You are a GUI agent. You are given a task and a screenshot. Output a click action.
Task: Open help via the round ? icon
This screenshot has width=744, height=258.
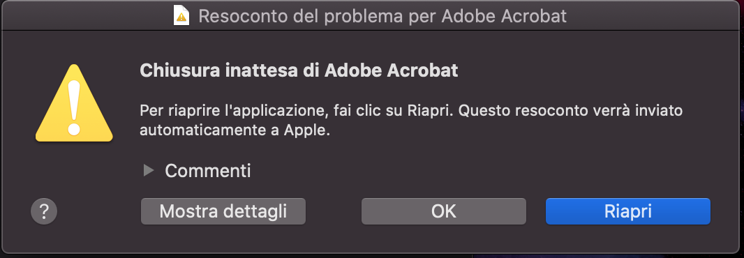[x=44, y=211]
